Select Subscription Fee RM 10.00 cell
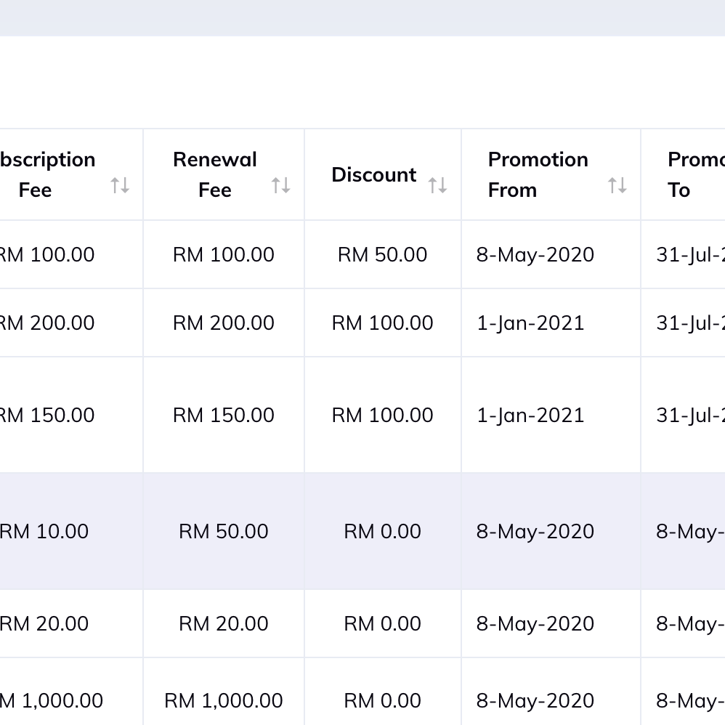725x725 pixels. pyautogui.click(x=44, y=531)
